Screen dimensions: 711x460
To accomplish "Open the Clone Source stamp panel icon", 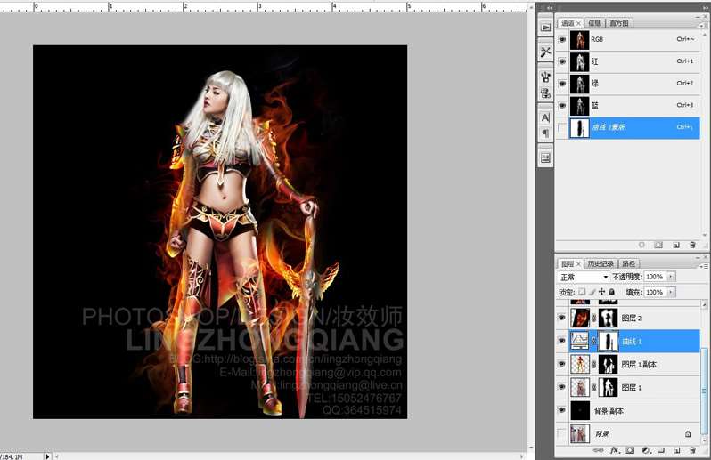I will click(545, 93).
